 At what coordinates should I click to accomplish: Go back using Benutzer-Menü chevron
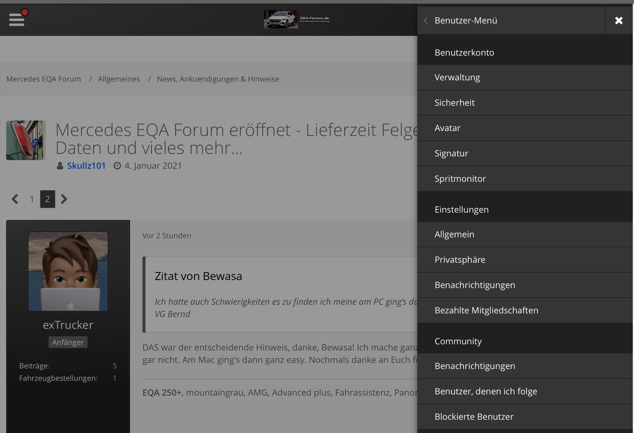pos(426,21)
